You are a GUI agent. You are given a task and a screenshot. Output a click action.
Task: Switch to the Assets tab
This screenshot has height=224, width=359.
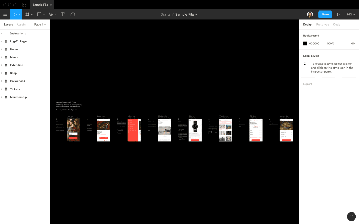tap(21, 24)
